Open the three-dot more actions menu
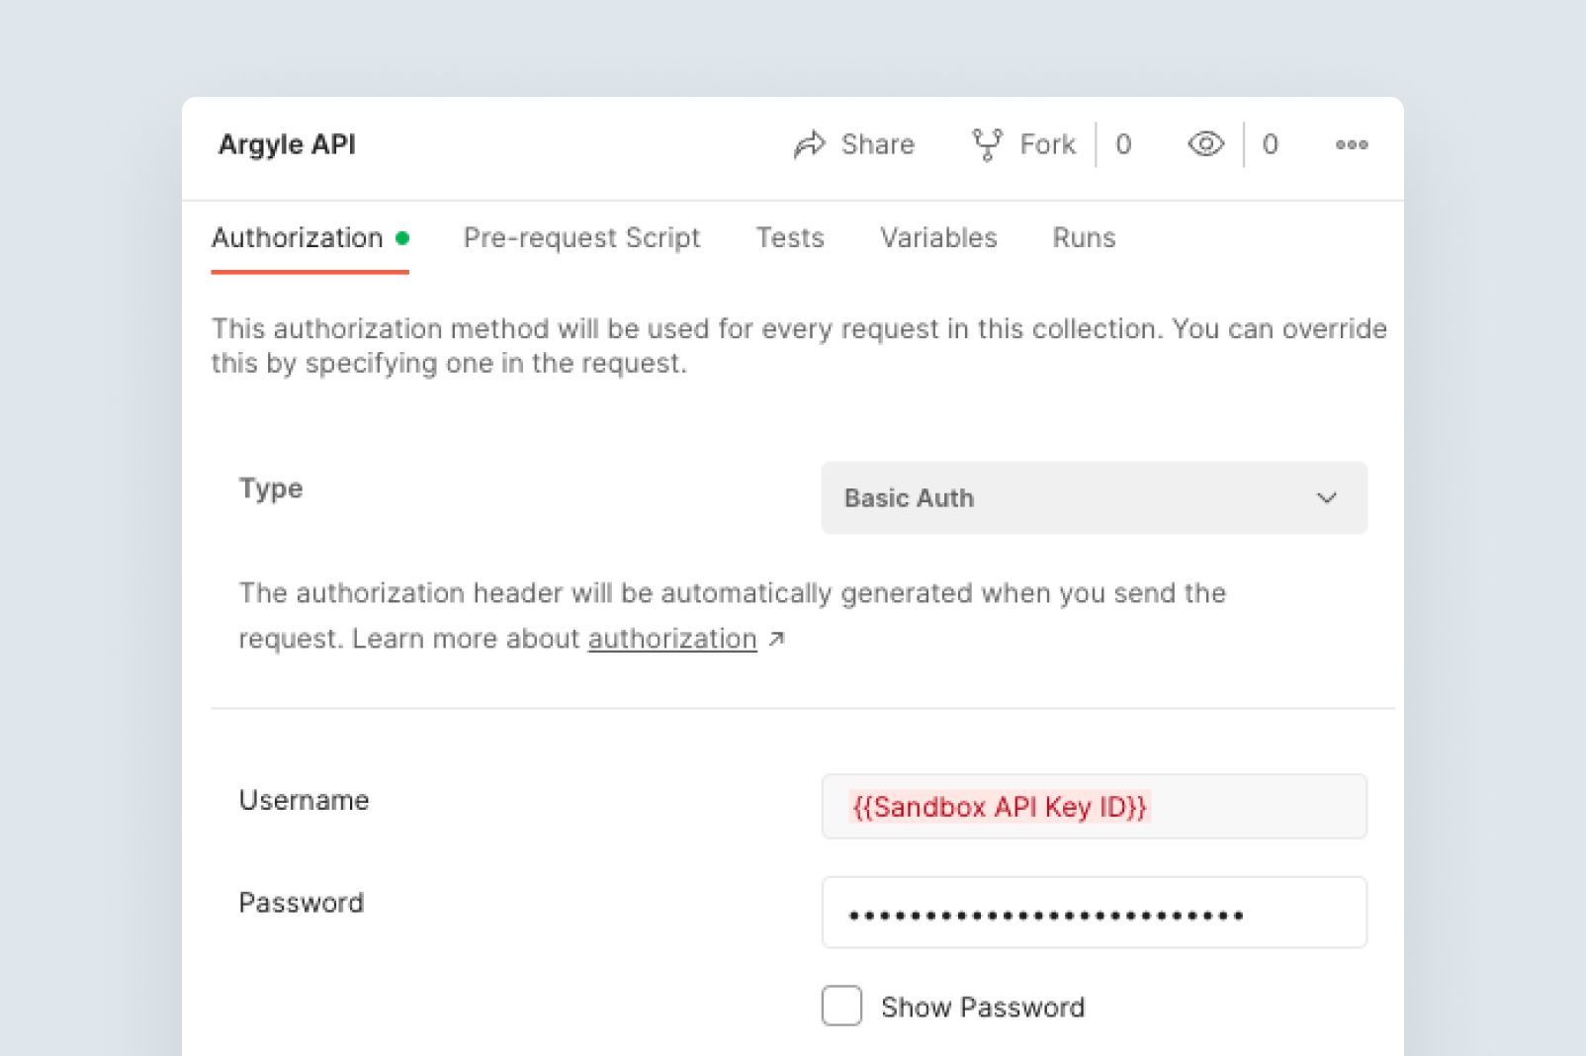The height and width of the screenshot is (1056, 1586). click(x=1351, y=145)
